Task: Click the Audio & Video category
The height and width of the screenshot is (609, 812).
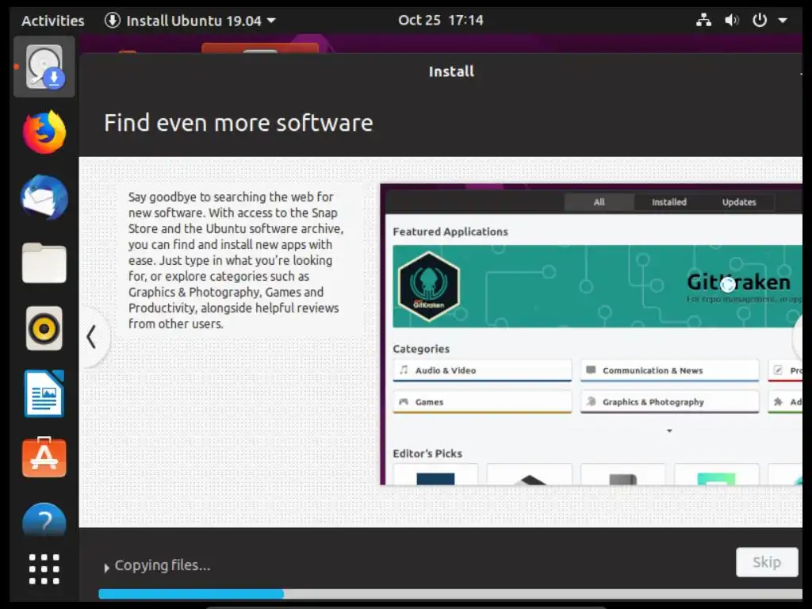Action: tap(482, 371)
